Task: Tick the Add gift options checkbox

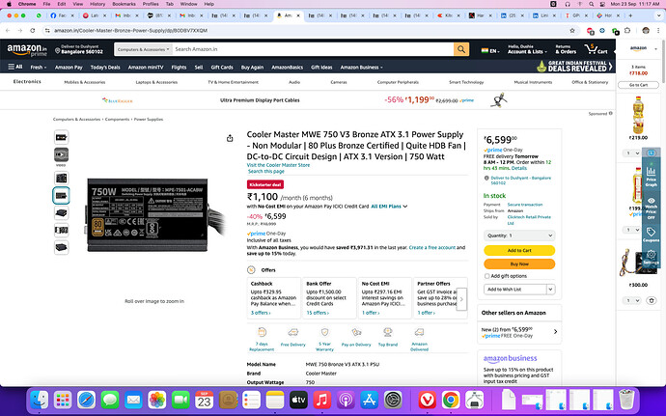Action: click(486, 276)
